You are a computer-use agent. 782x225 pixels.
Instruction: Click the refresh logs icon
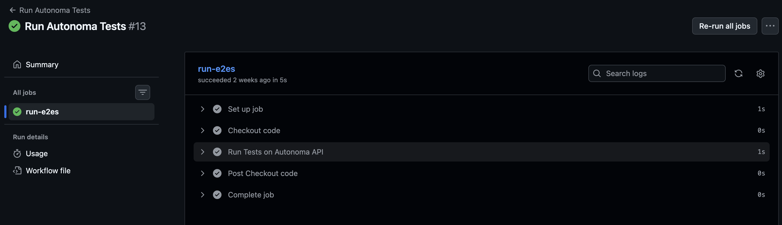(x=739, y=73)
